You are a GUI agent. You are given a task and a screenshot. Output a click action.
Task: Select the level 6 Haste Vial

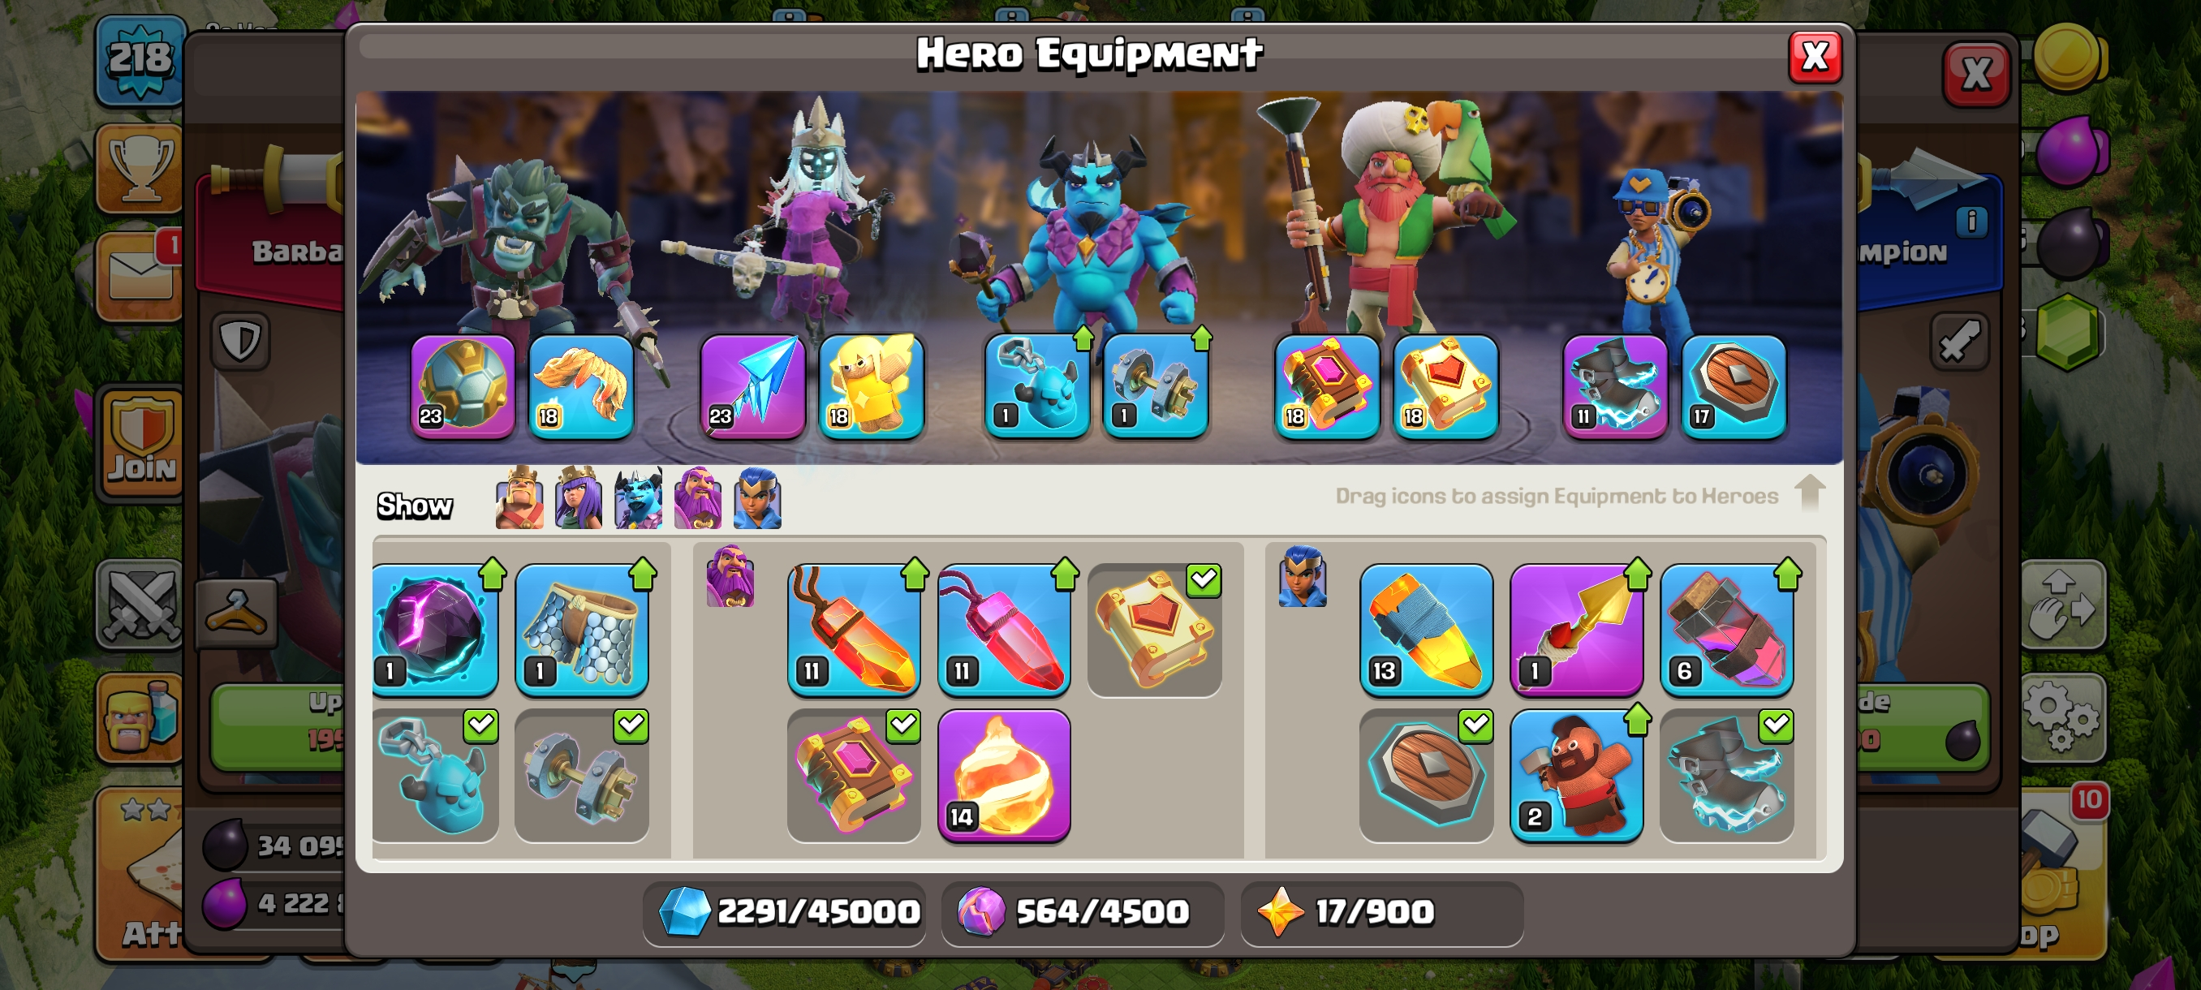tap(1726, 631)
